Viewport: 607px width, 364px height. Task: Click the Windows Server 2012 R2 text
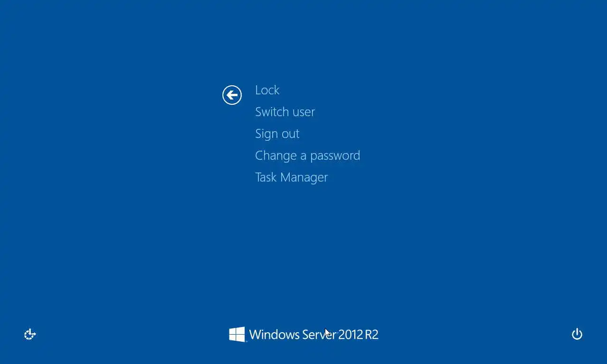[314, 335]
